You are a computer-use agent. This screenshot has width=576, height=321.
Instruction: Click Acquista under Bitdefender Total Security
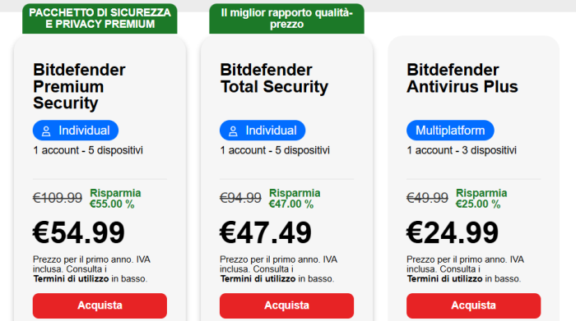click(286, 305)
